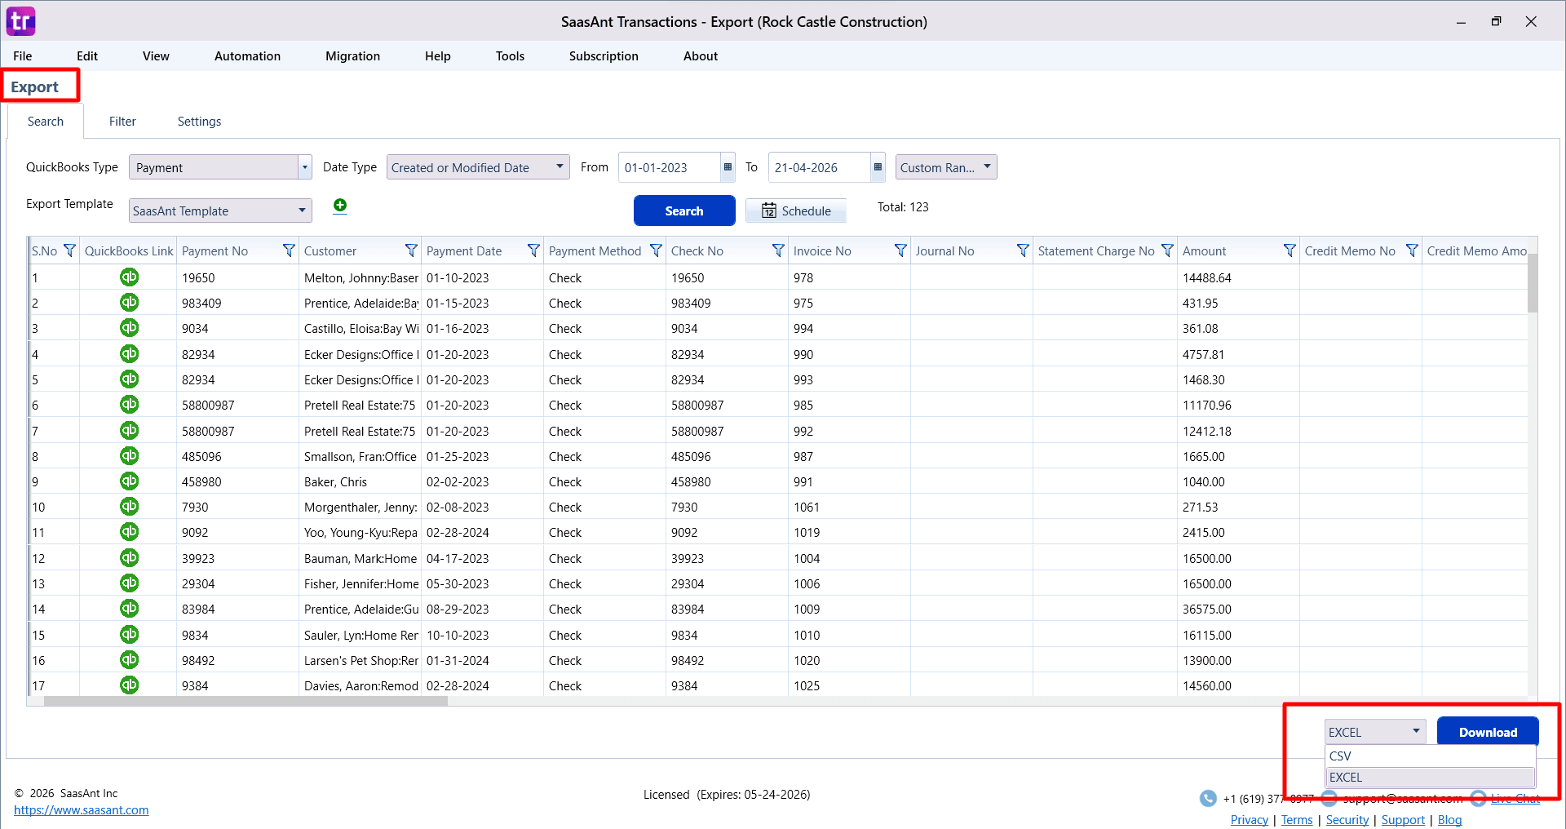
Task: Click the phone support icon
Action: [x=1208, y=799]
